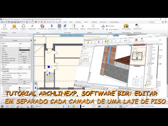The width and height of the screenshot is (168, 126).
Task: Switch to the Edit ribbon tab
Action: coord(65,22)
